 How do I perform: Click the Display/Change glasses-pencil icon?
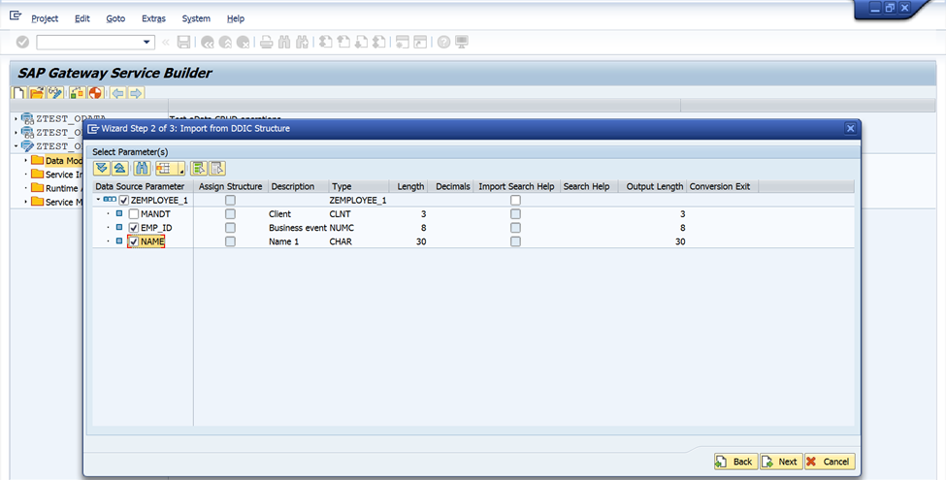[x=55, y=93]
